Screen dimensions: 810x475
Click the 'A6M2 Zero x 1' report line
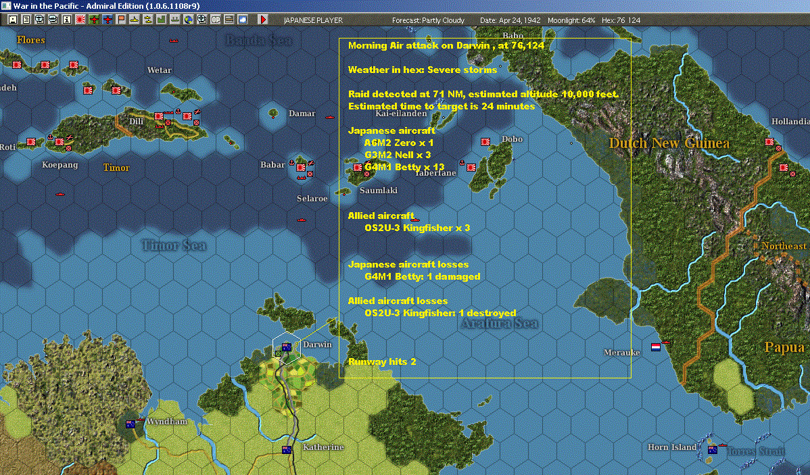399,143
